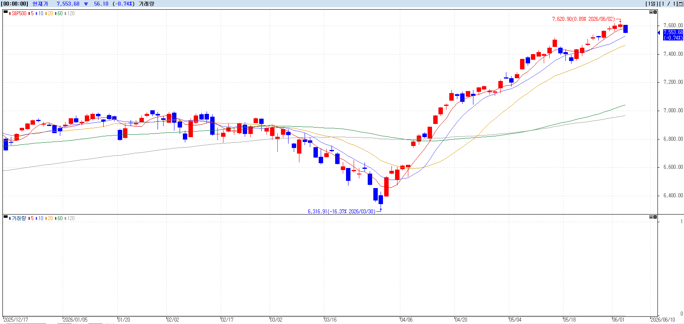Viewport: 684px width, 324px height.
Task: Click the 05/04 date label
Action: (515, 320)
